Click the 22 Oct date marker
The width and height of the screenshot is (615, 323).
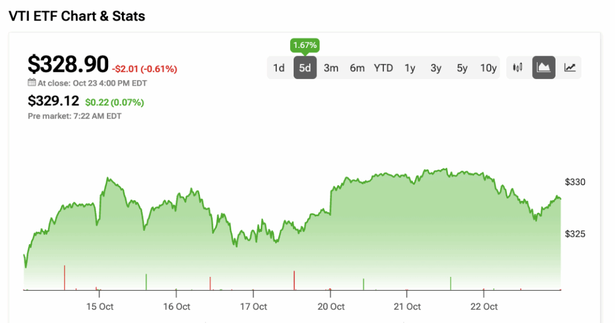pos(484,306)
